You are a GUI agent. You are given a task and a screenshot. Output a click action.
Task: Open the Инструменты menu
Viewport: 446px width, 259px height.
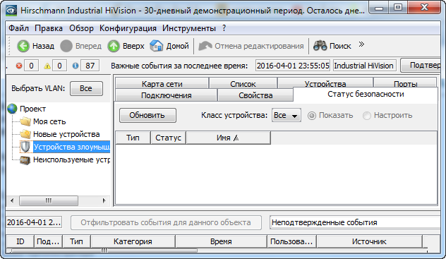coord(189,28)
